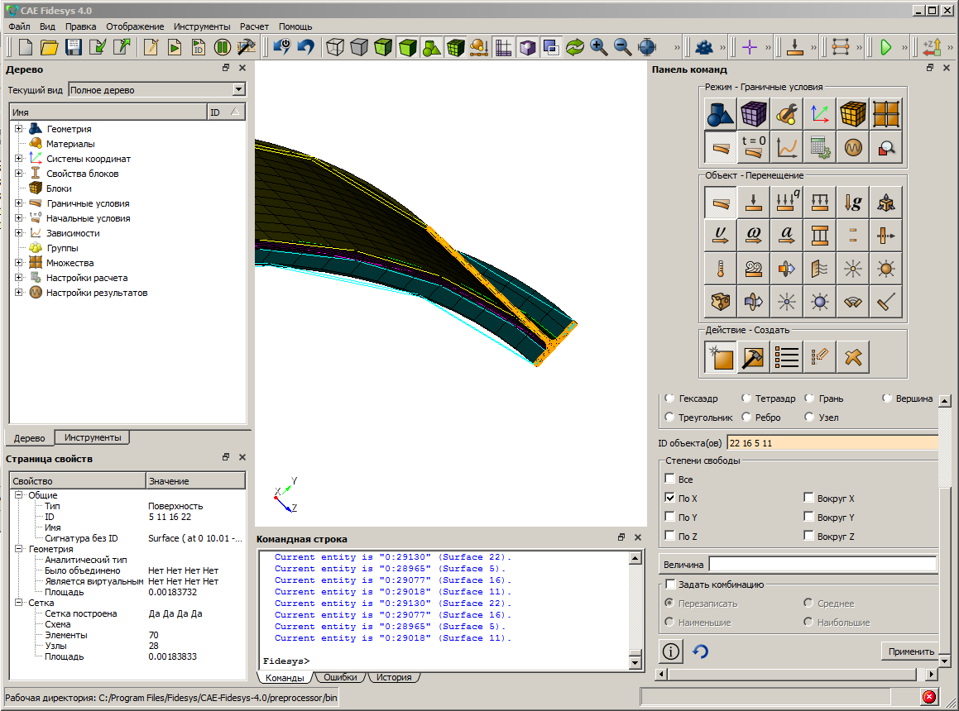Click the Create action icon
The width and height of the screenshot is (959, 711).
[x=721, y=357]
